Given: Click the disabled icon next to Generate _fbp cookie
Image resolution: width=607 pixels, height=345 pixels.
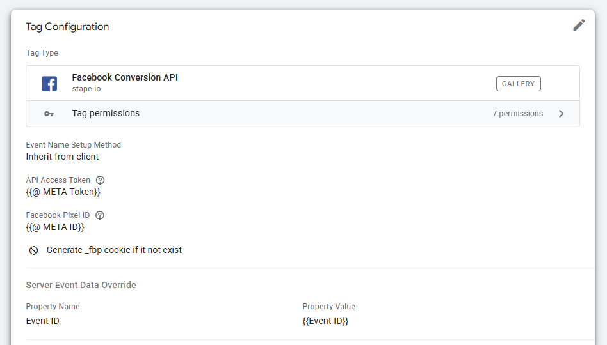Looking at the screenshot, I should click(x=34, y=250).
